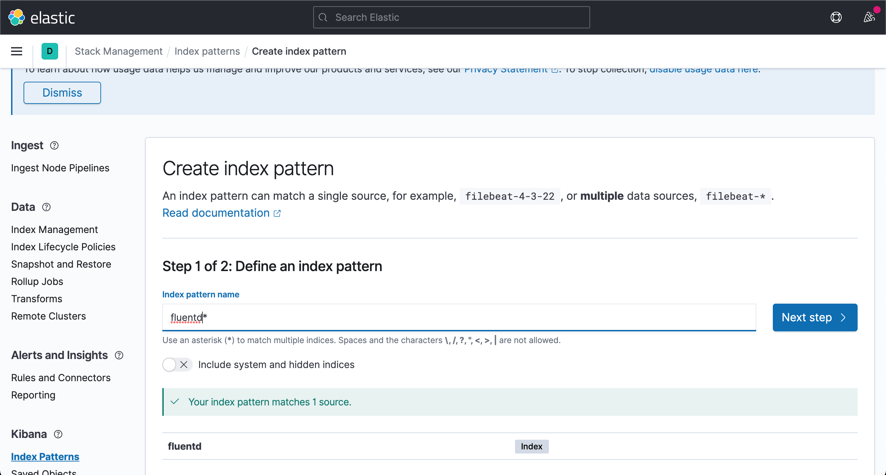Select Index Patterns under Kibana

[x=45, y=457]
